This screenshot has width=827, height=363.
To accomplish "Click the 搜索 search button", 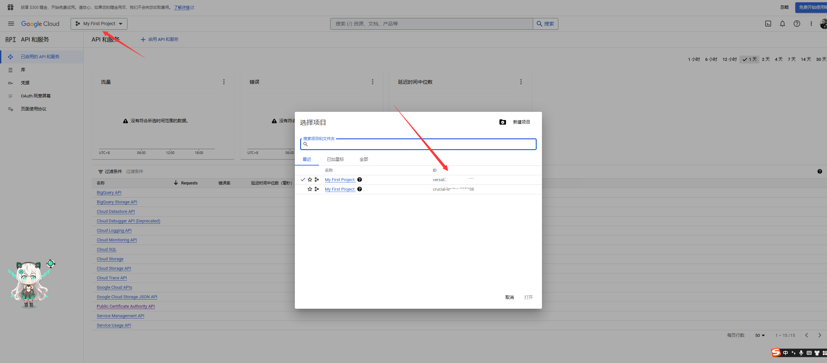I will [546, 24].
